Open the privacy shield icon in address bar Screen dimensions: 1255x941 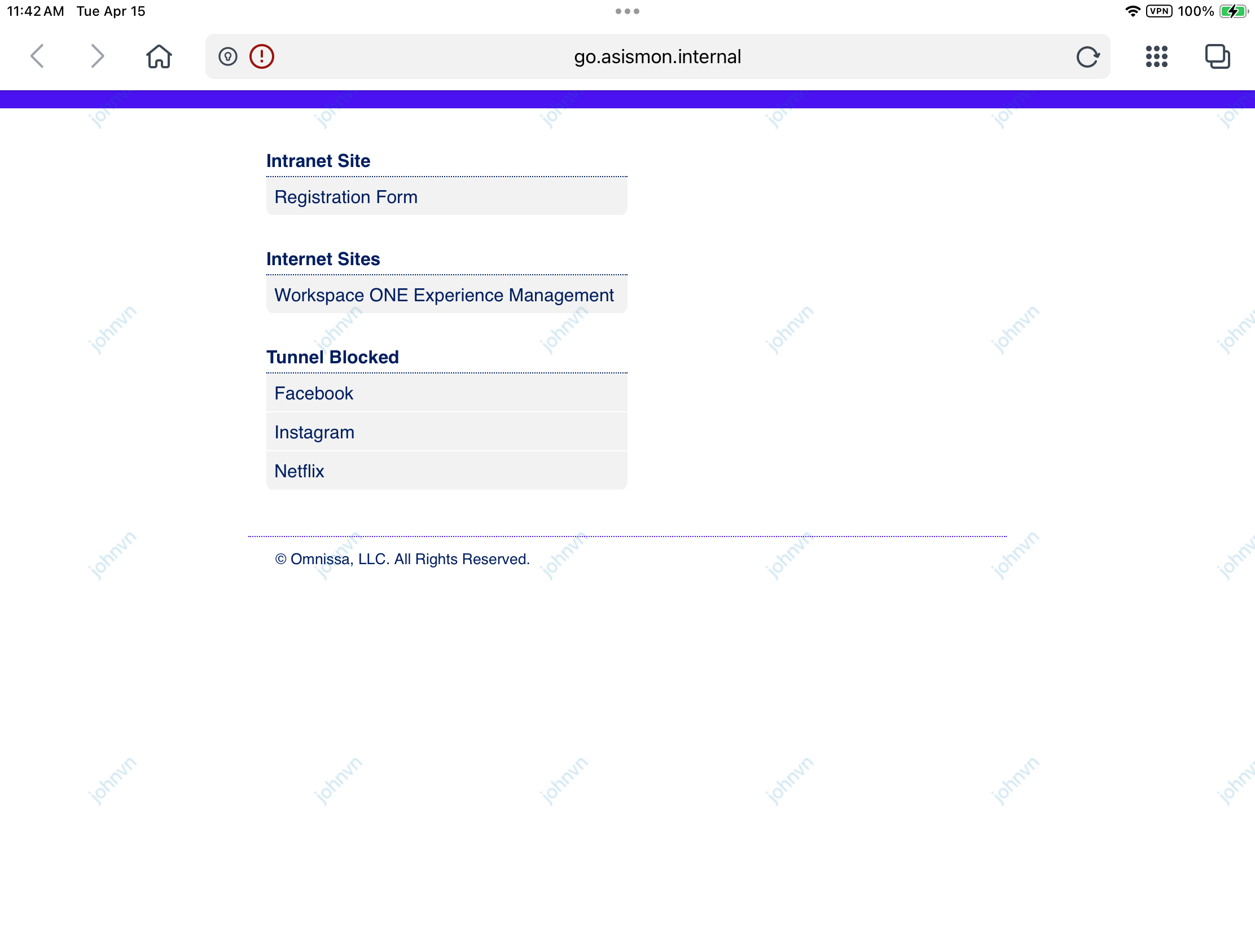[x=227, y=56]
